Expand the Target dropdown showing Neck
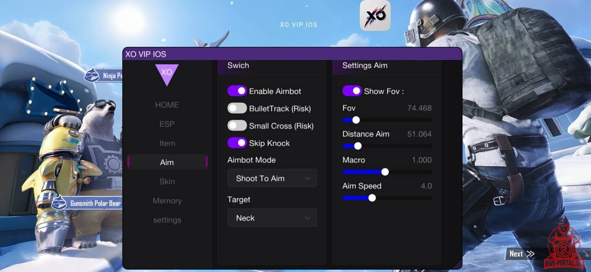Viewport: 591px width, 272px height. 272,218
